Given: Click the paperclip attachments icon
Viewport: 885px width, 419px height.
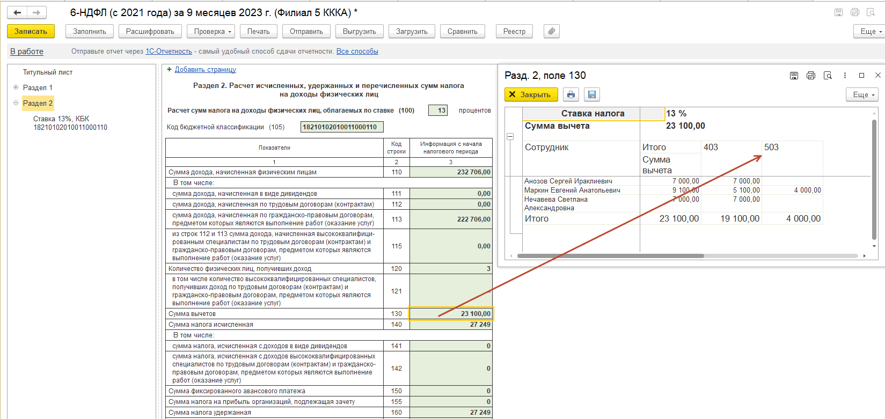Looking at the screenshot, I should click(x=551, y=31).
